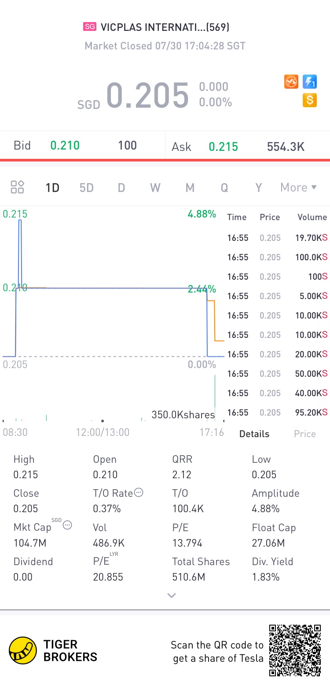Select the weekly W chart tab
Viewport: 330px width, 686px height.
click(155, 187)
